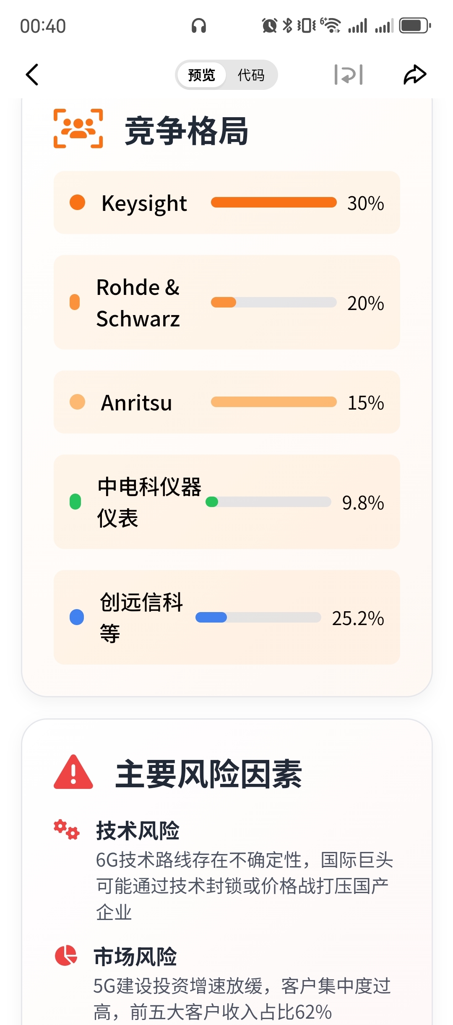This screenshot has width=453, height=1025.
Task: Tap the 技术风险 item title
Action: [138, 831]
